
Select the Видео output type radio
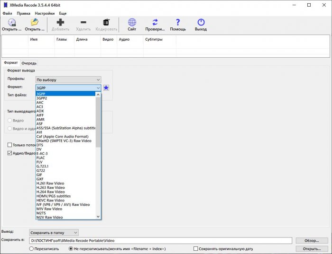[x=9, y=120]
